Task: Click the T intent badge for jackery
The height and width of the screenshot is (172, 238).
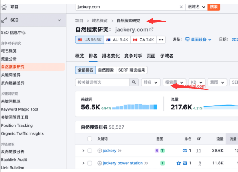Action: tap(163, 150)
